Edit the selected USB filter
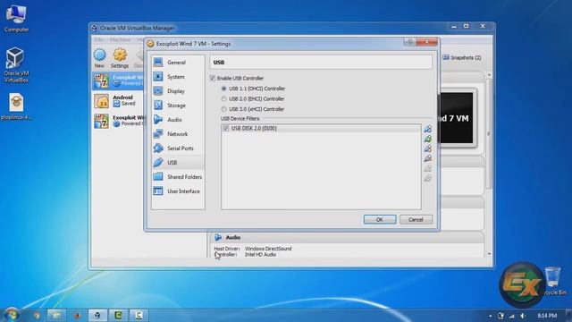Image resolution: width=572 pixels, height=322 pixels. coord(427,148)
